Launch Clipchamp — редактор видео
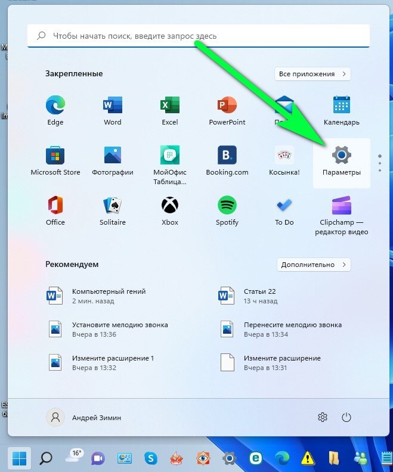This screenshot has height=472, width=393. (x=342, y=215)
